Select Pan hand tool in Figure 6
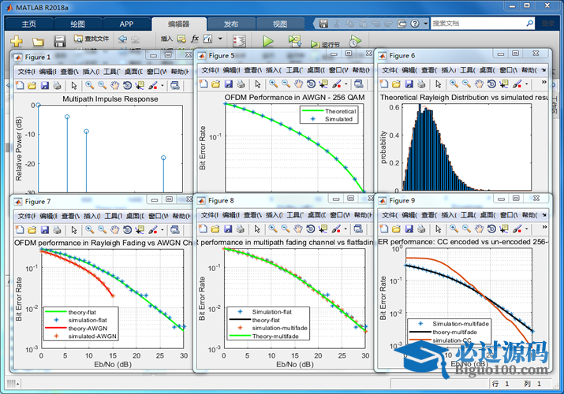564x394 pixels. [x=479, y=84]
